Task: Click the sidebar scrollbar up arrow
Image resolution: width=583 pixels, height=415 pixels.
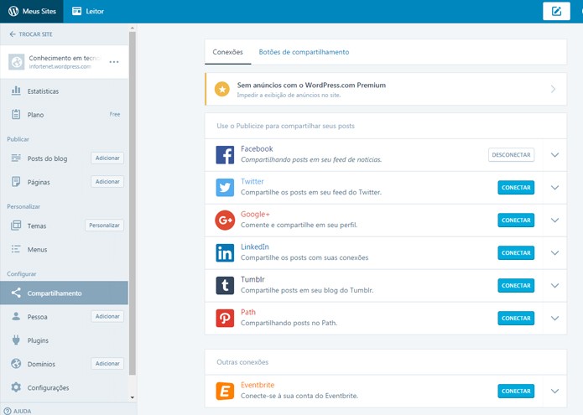Action: [133, 29]
